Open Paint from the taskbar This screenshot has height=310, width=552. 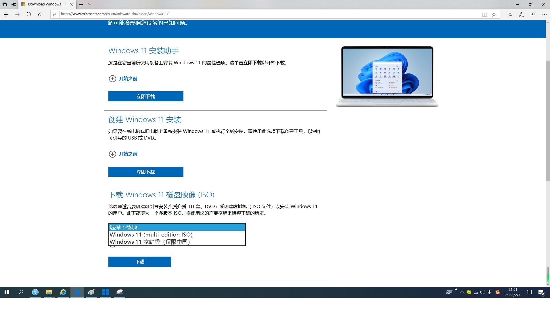[x=91, y=292]
